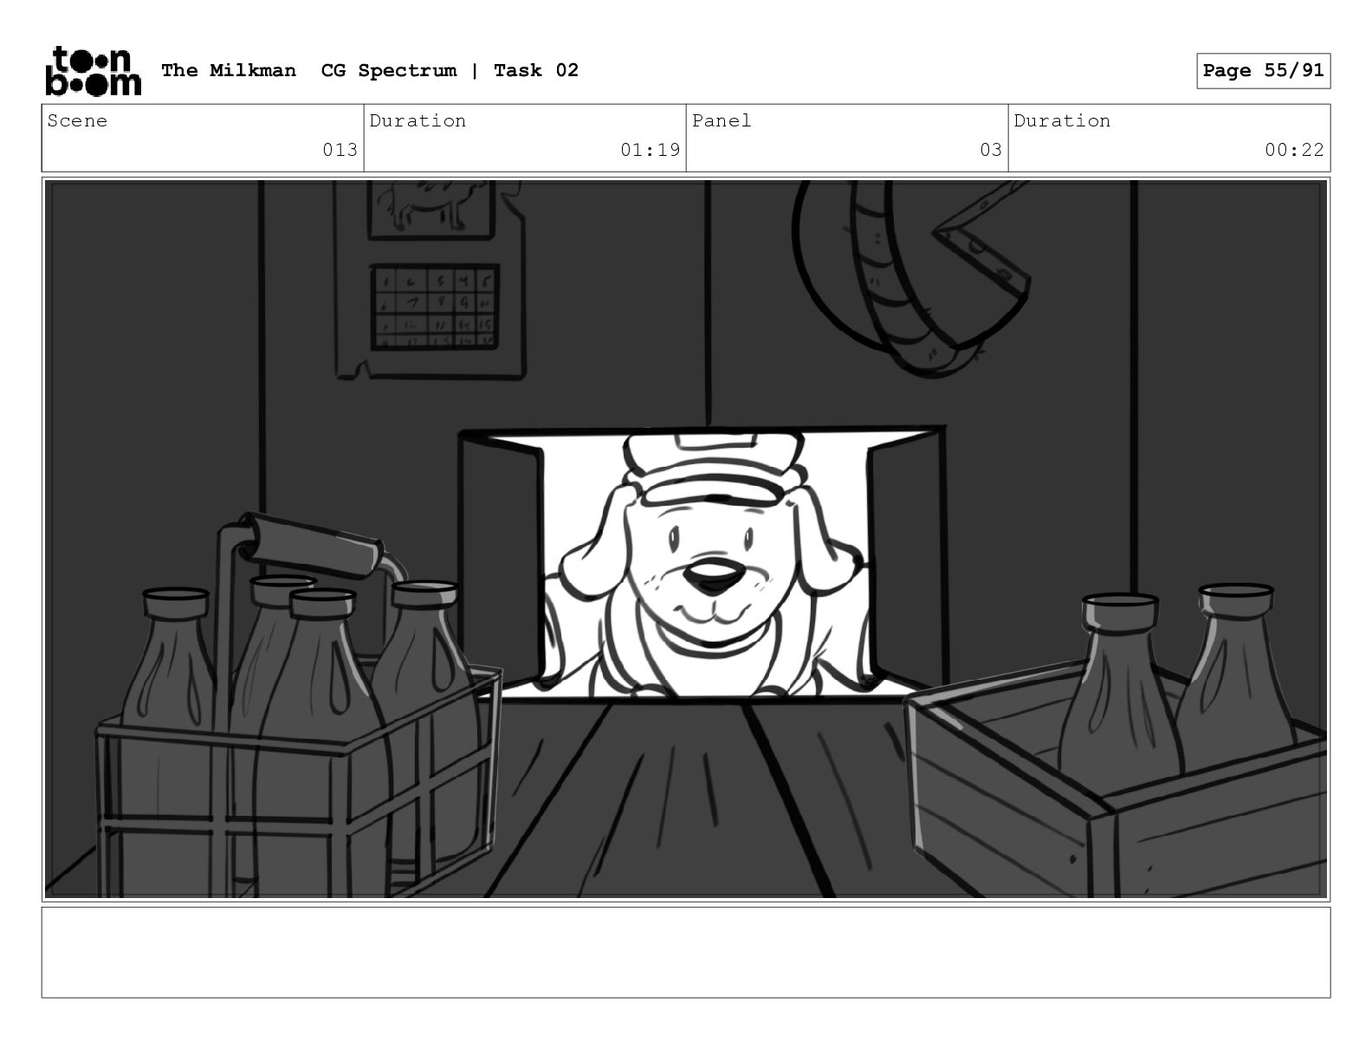Click the scene duration value '01:19'
The height and width of the screenshot is (1060, 1372).
coord(650,150)
